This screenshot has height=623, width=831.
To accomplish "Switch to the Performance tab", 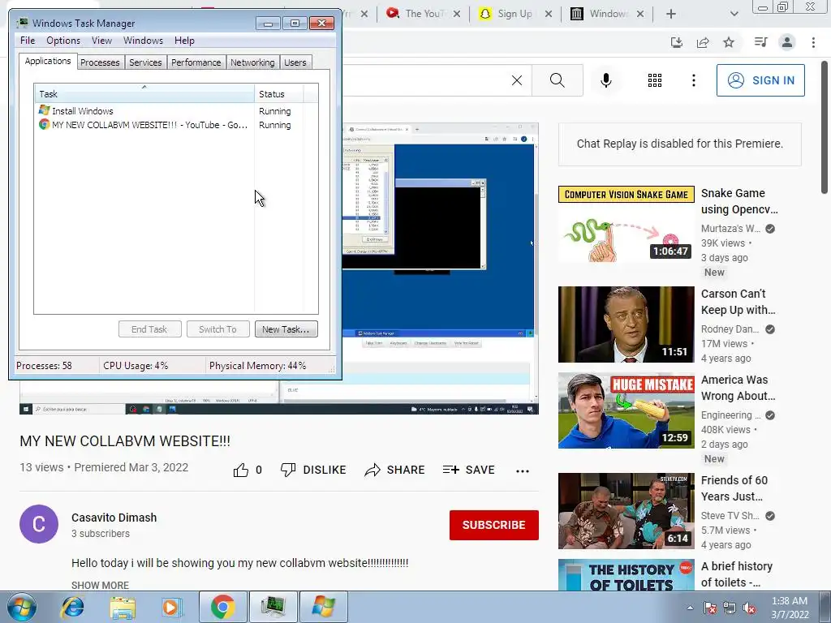I will [x=196, y=62].
